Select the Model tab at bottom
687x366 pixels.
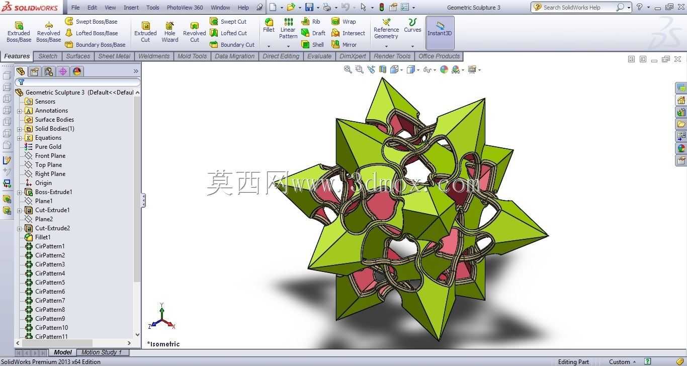click(63, 352)
